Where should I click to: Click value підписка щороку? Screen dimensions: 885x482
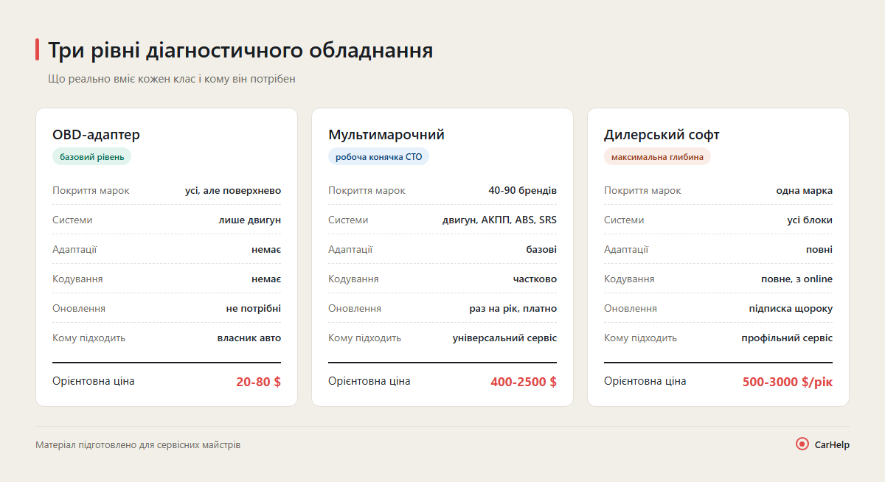click(x=791, y=308)
